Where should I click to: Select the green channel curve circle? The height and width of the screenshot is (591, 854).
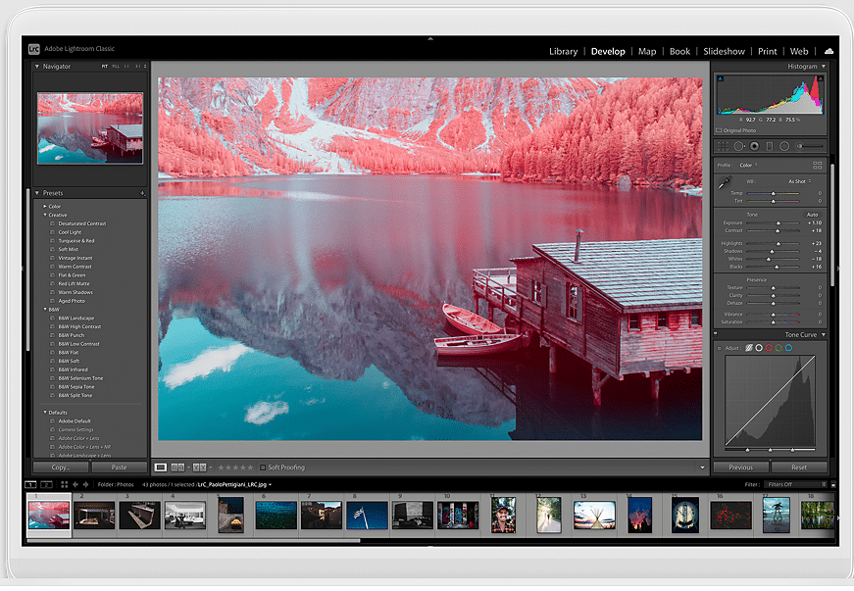pyautogui.click(x=779, y=348)
